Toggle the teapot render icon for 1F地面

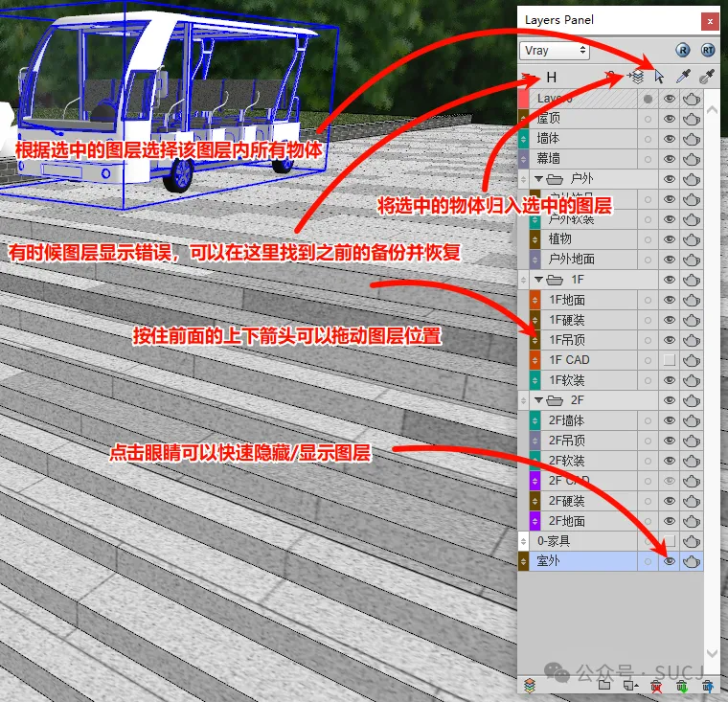(x=692, y=300)
